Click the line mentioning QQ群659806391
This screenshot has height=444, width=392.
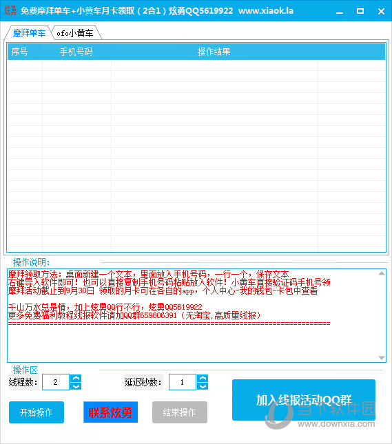pos(134,315)
